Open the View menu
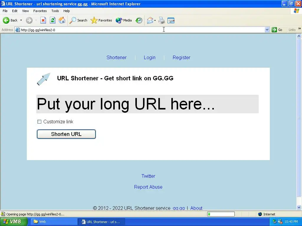 pos(25,11)
